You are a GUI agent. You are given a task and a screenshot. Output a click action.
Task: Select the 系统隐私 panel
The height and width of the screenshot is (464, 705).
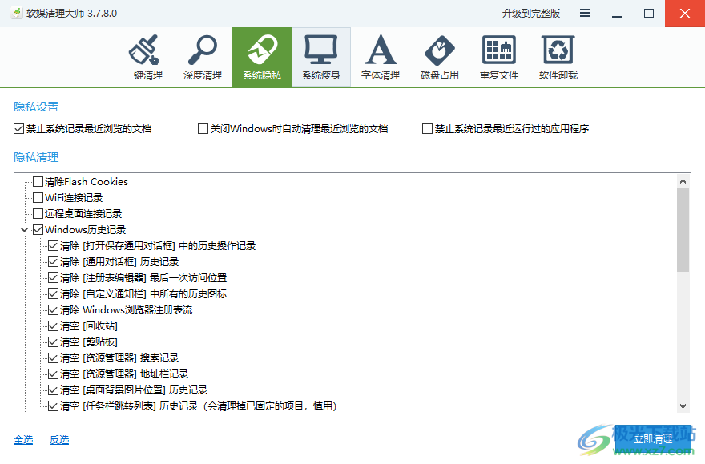click(x=261, y=56)
